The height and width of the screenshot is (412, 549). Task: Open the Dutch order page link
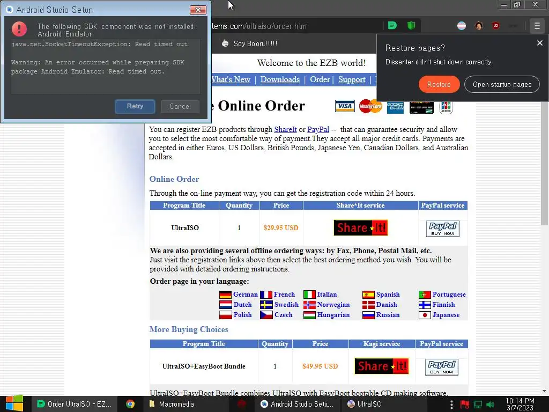242,305
